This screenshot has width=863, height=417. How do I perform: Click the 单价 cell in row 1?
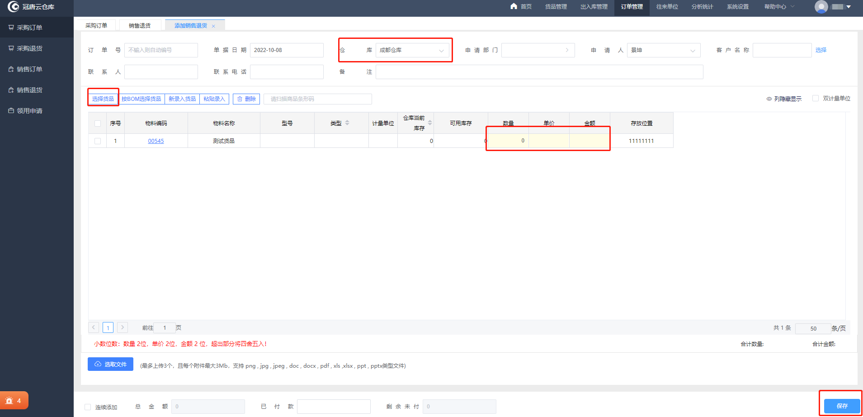pyautogui.click(x=549, y=141)
